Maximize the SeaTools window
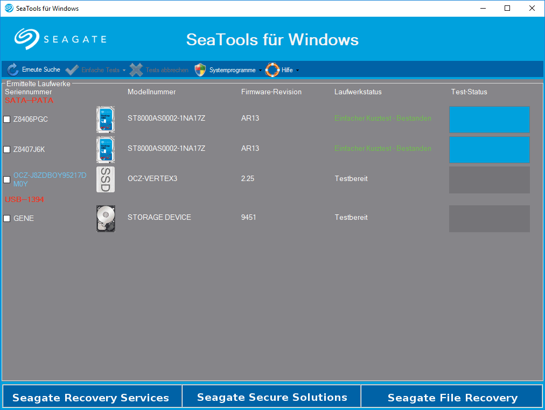The width and height of the screenshot is (545, 410). tap(507, 8)
